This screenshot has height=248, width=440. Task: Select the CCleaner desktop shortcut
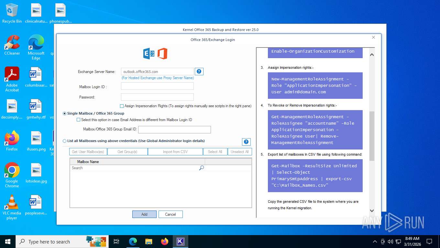click(x=12, y=45)
